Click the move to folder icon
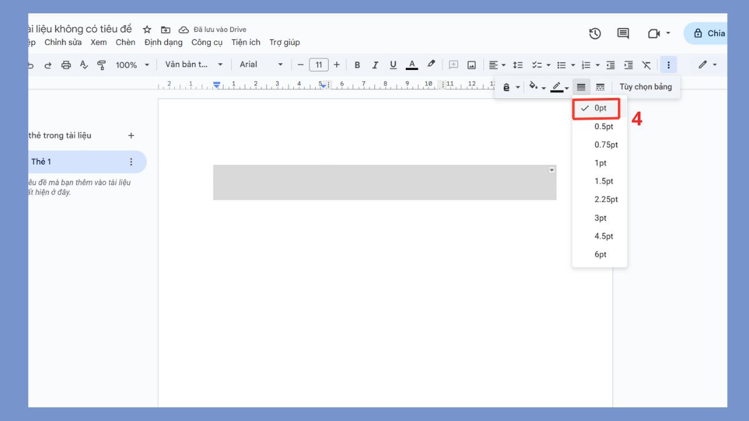 pos(165,29)
